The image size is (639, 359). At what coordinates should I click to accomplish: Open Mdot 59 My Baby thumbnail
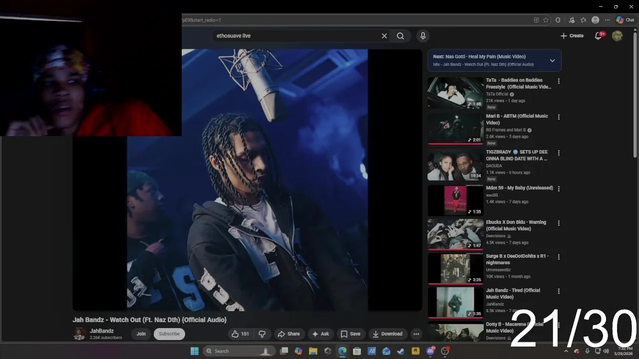[455, 200]
